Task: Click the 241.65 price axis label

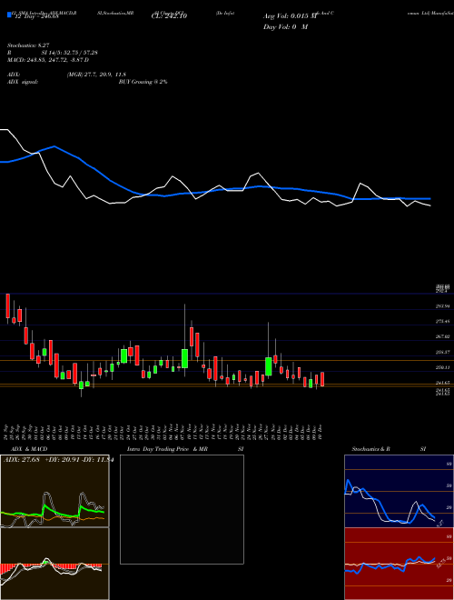Action: click(x=442, y=383)
